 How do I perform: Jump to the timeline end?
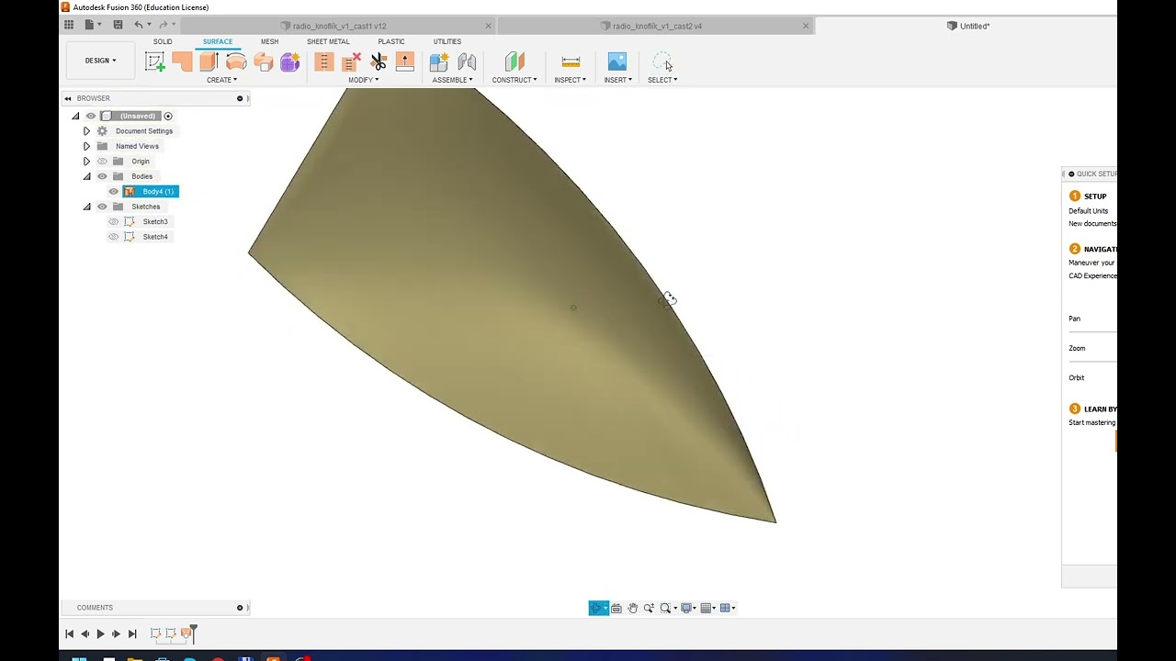tap(132, 633)
